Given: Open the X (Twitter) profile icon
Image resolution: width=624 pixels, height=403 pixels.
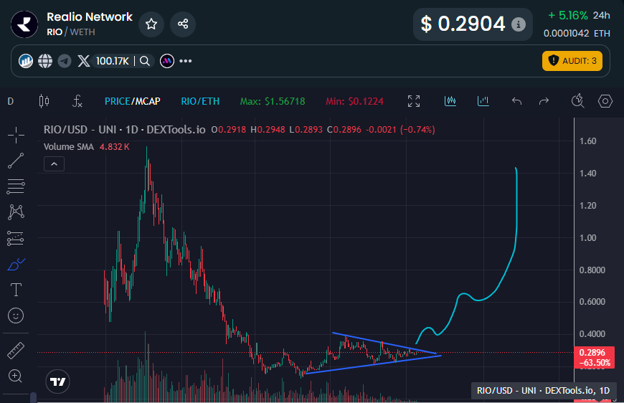Looking at the screenshot, I should (84, 61).
